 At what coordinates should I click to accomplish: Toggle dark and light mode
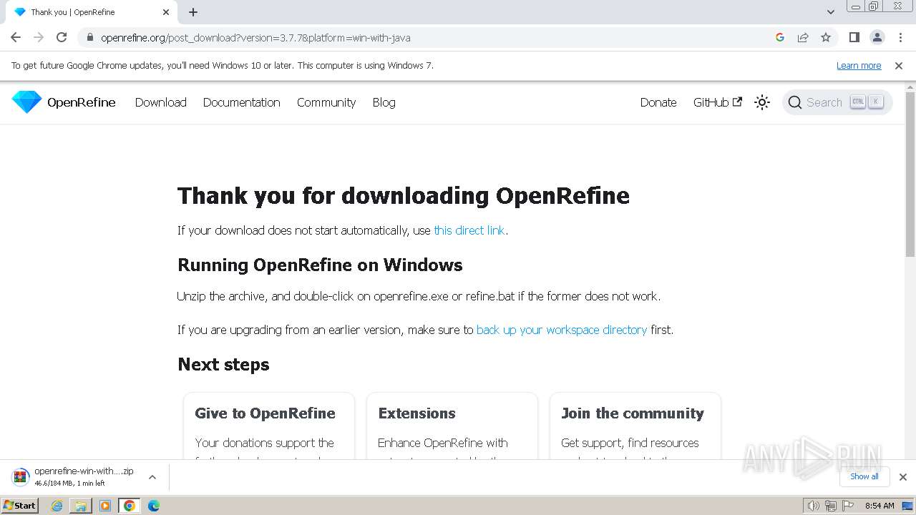pos(762,102)
